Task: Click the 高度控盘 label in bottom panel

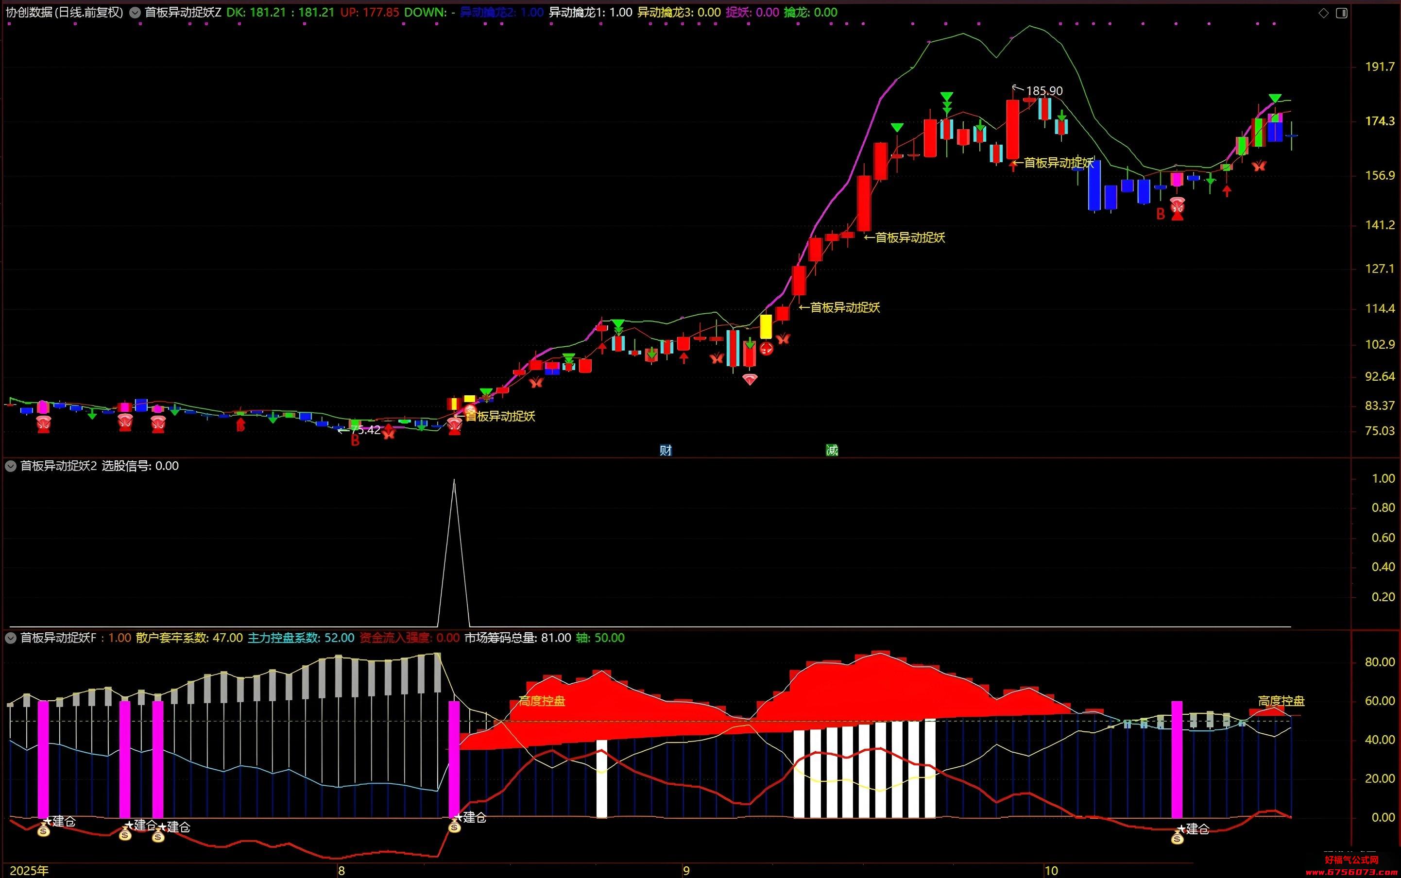Action: tap(541, 701)
